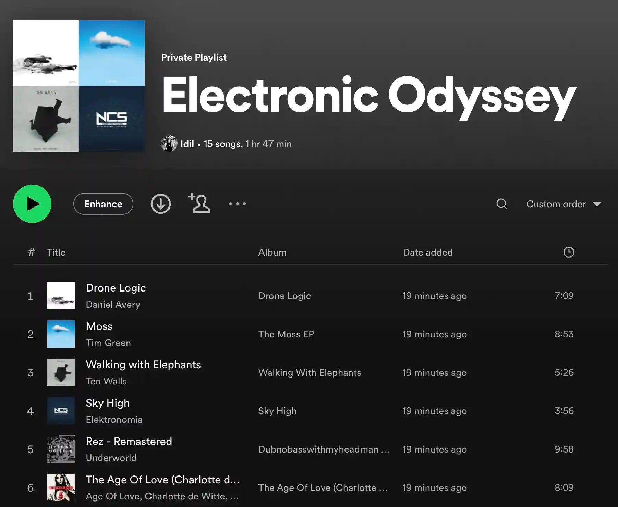Open the Dubnobasswithmyheadman album link
618x507 pixels.
(324, 449)
